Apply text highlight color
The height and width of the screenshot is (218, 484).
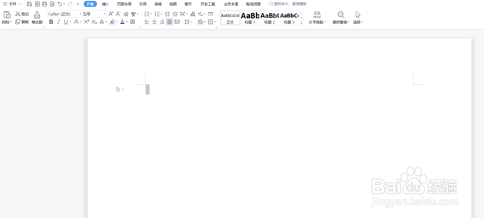click(112, 22)
